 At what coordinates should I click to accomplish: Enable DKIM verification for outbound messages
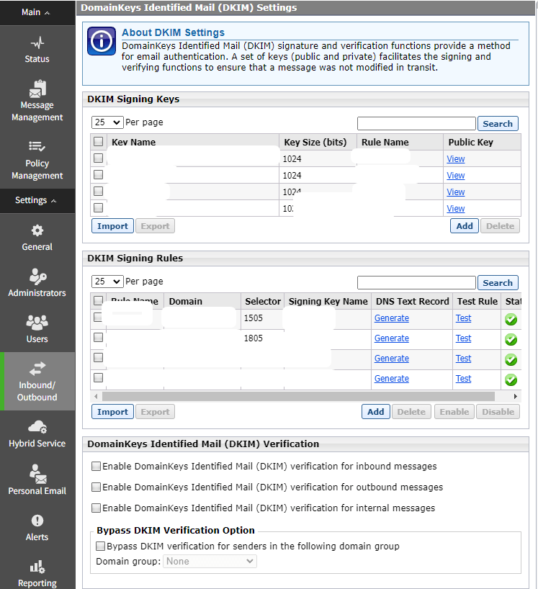pyautogui.click(x=97, y=487)
